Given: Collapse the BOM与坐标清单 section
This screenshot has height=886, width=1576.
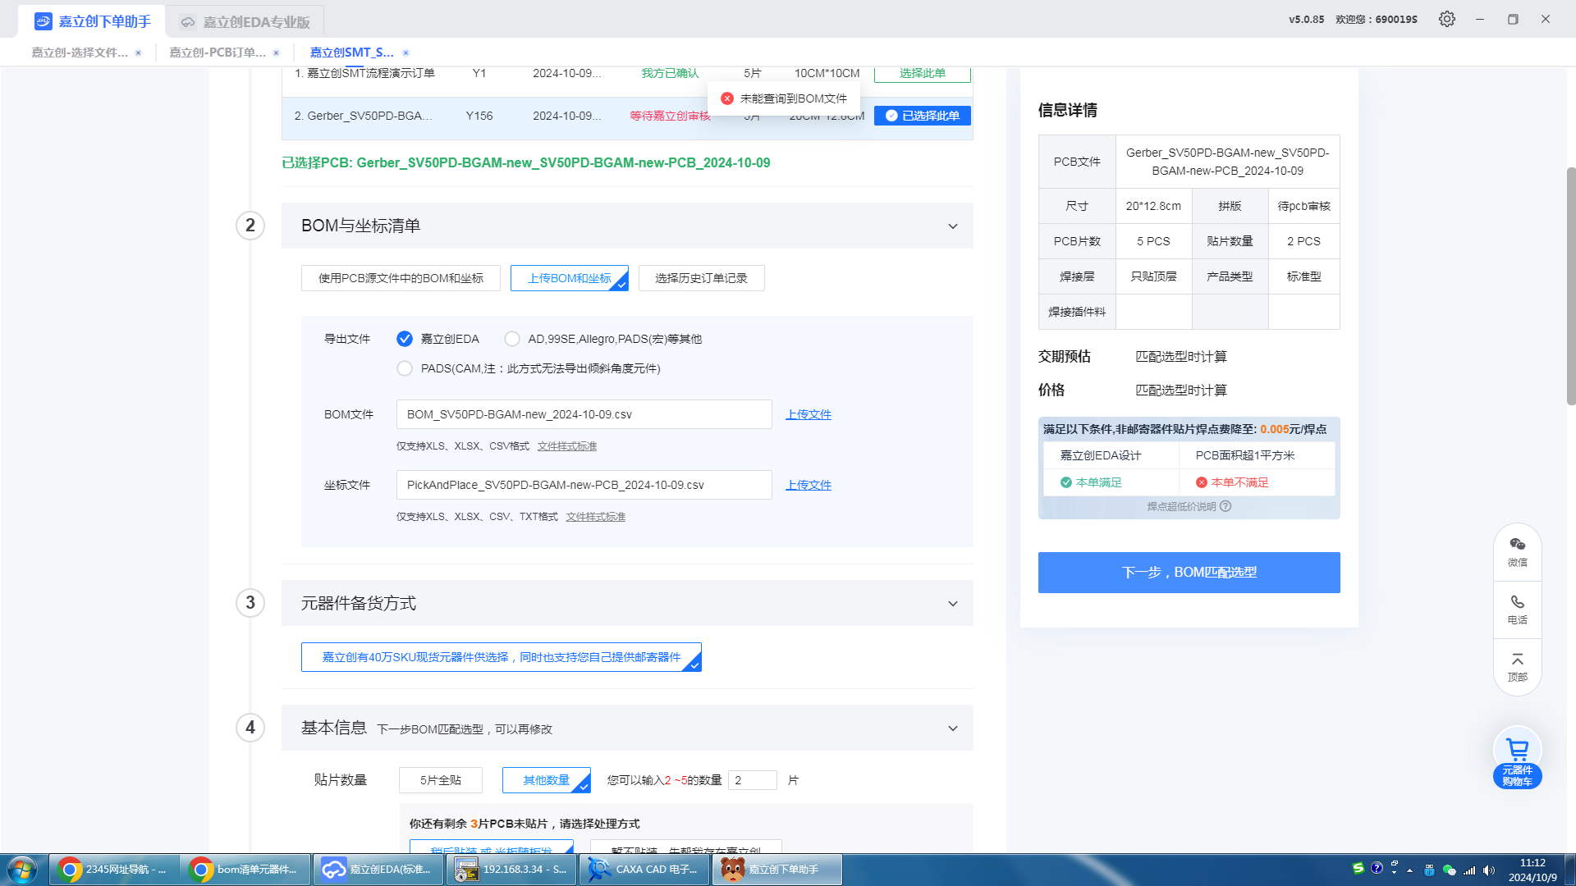Looking at the screenshot, I should 952,226.
